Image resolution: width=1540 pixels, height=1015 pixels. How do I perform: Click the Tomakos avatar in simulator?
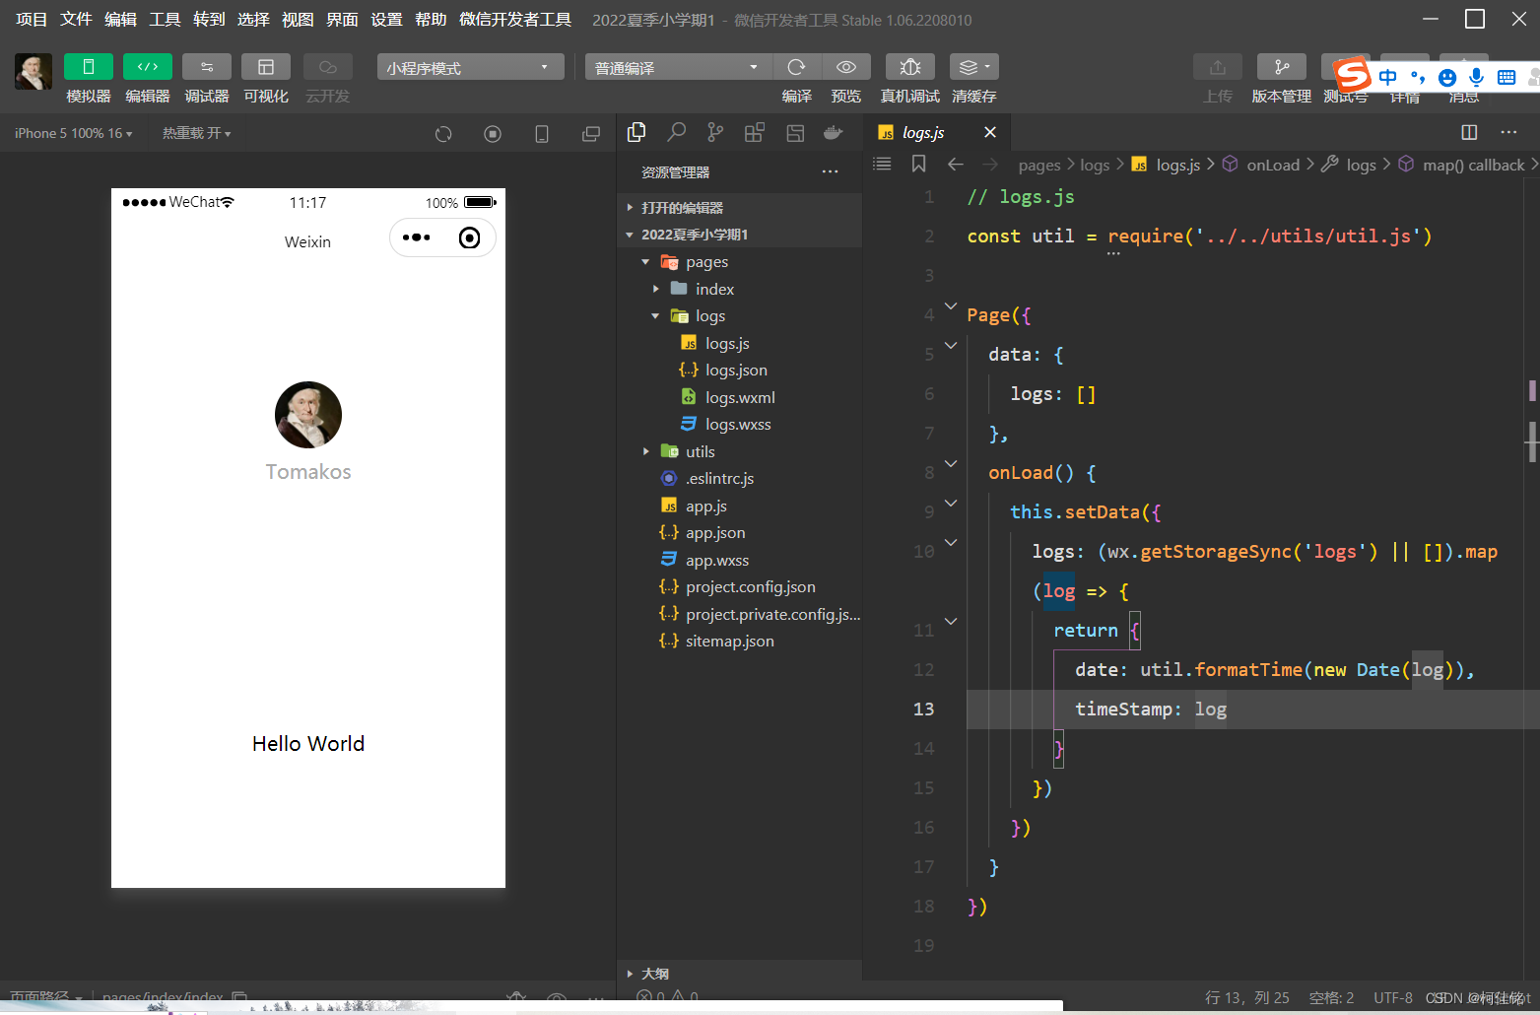[308, 415]
